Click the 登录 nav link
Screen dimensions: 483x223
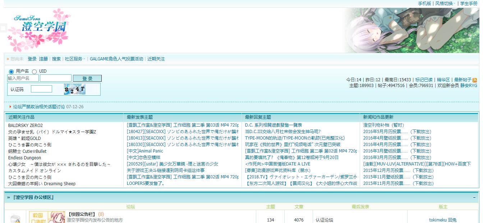[32, 59]
